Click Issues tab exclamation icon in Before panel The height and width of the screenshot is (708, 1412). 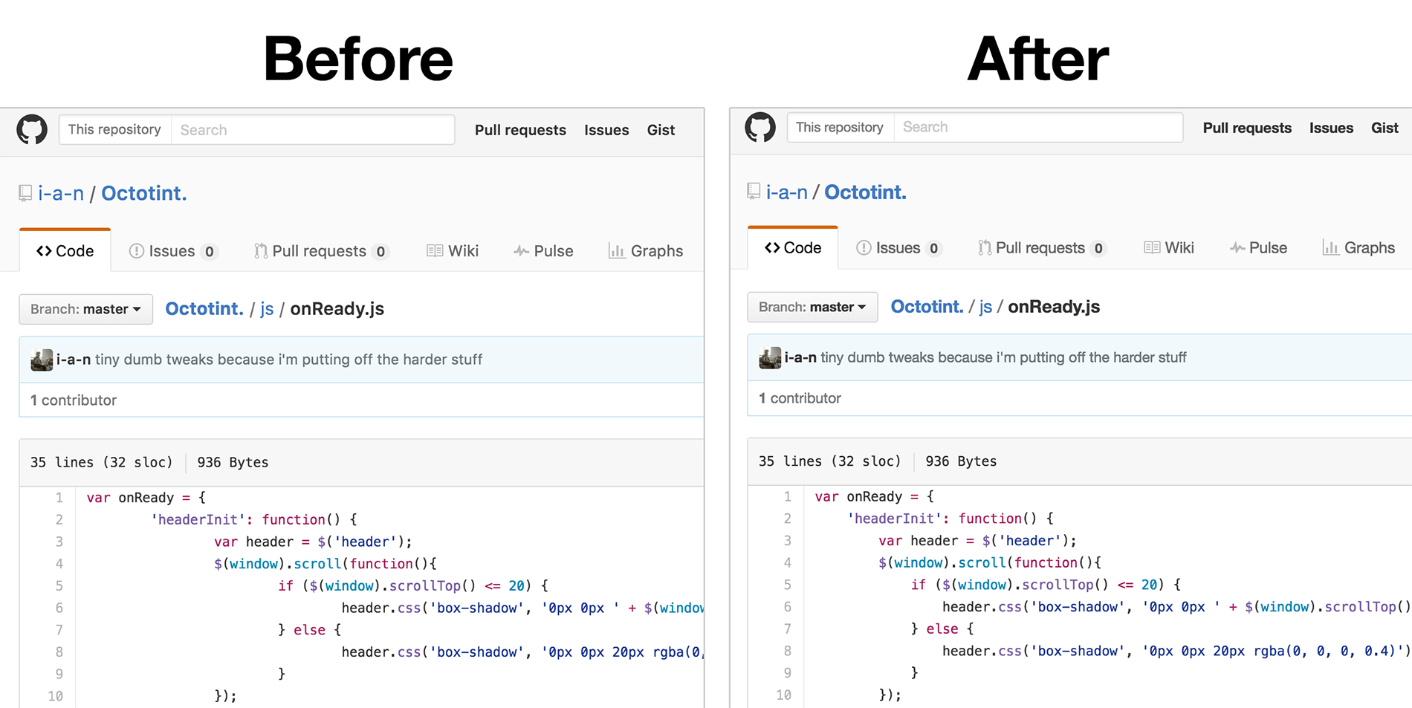[137, 251]
